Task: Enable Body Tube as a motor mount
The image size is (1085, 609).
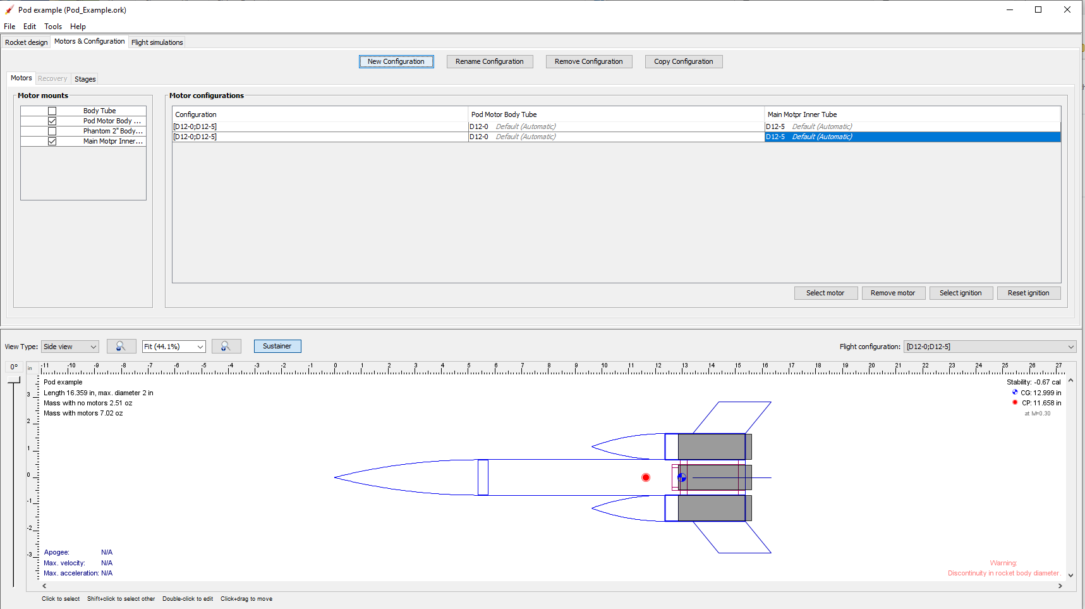Action: click(x=52, y=110)
